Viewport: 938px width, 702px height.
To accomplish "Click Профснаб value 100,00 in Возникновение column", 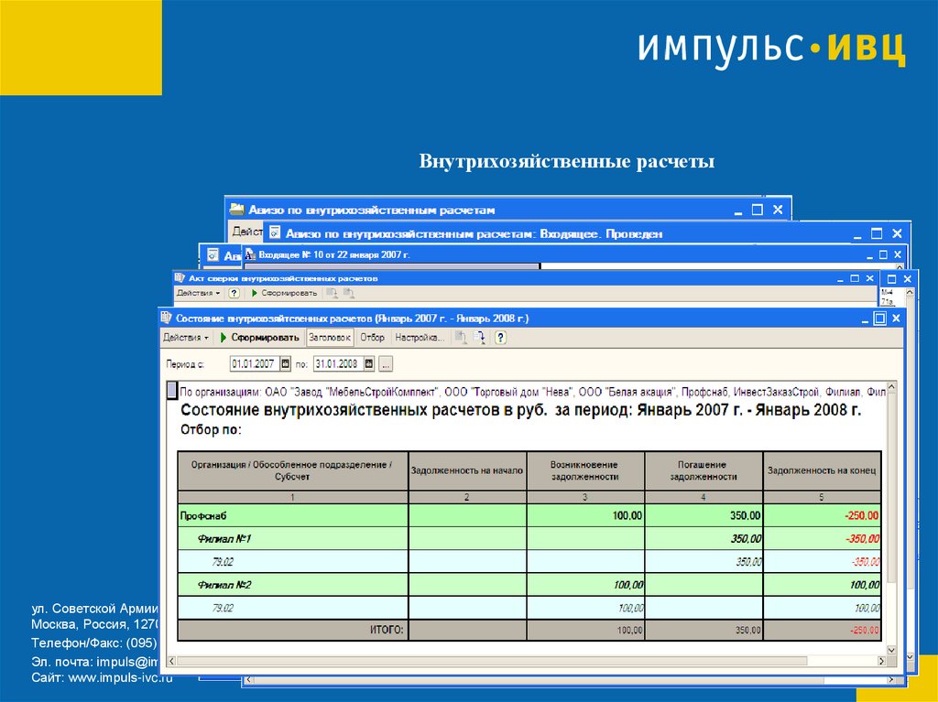I will pos(627,515).
